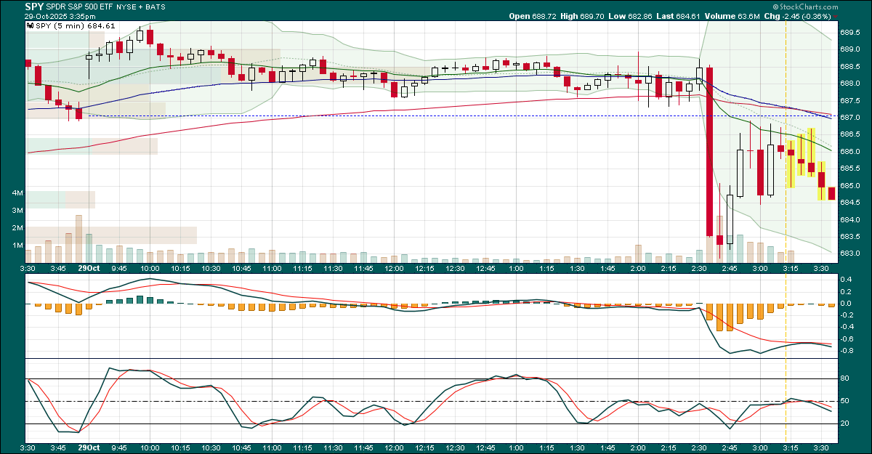Click 12:00 on the price chart time axis
This screenshot has height=454, width=872.
click(x=394, y=268)
